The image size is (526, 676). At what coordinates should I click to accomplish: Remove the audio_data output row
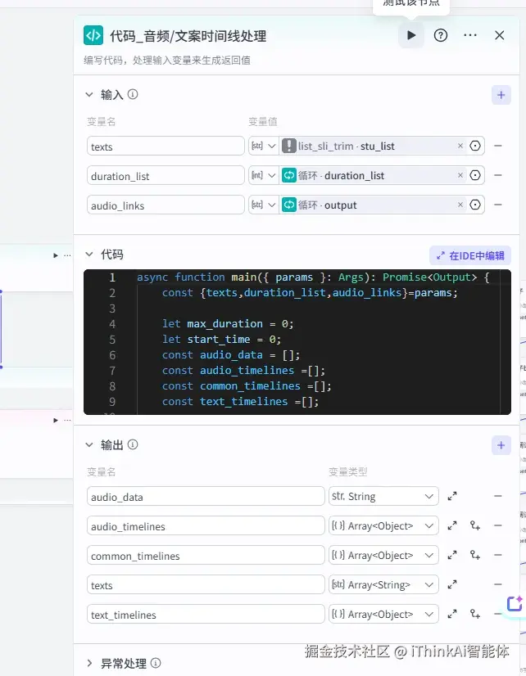pos(498,496)
